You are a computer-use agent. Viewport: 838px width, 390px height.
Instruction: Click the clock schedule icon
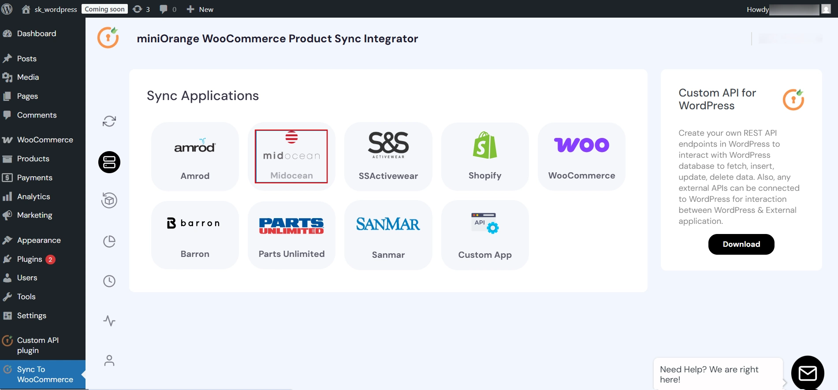tap(109, 281)
